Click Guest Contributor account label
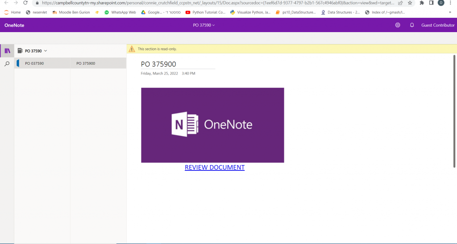The image size is (457, 244). pyautogui.click(x=438, y=25)
